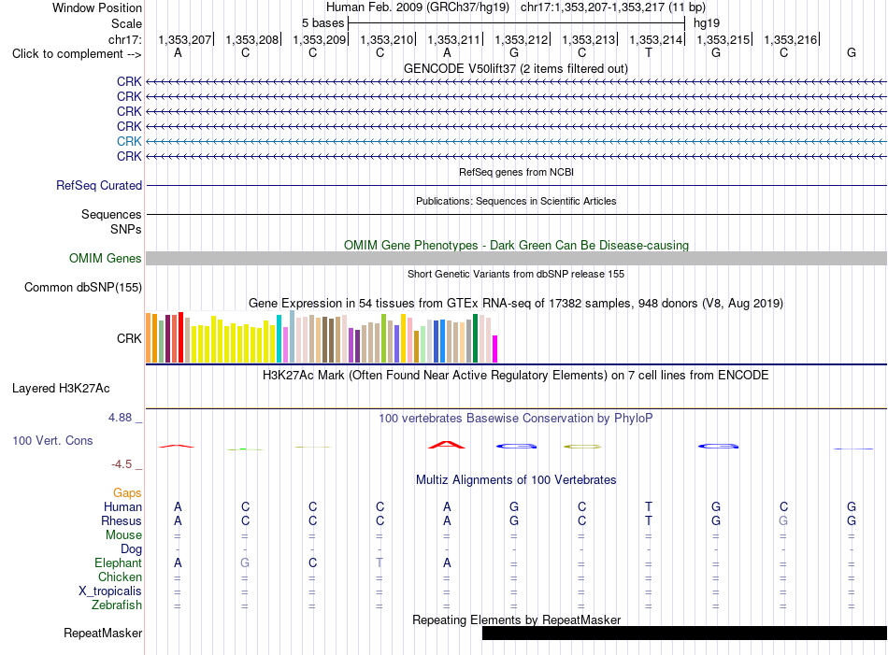Click the X_tropicalis alignment species label
The image size is (888, 655).
coord(110,591)
